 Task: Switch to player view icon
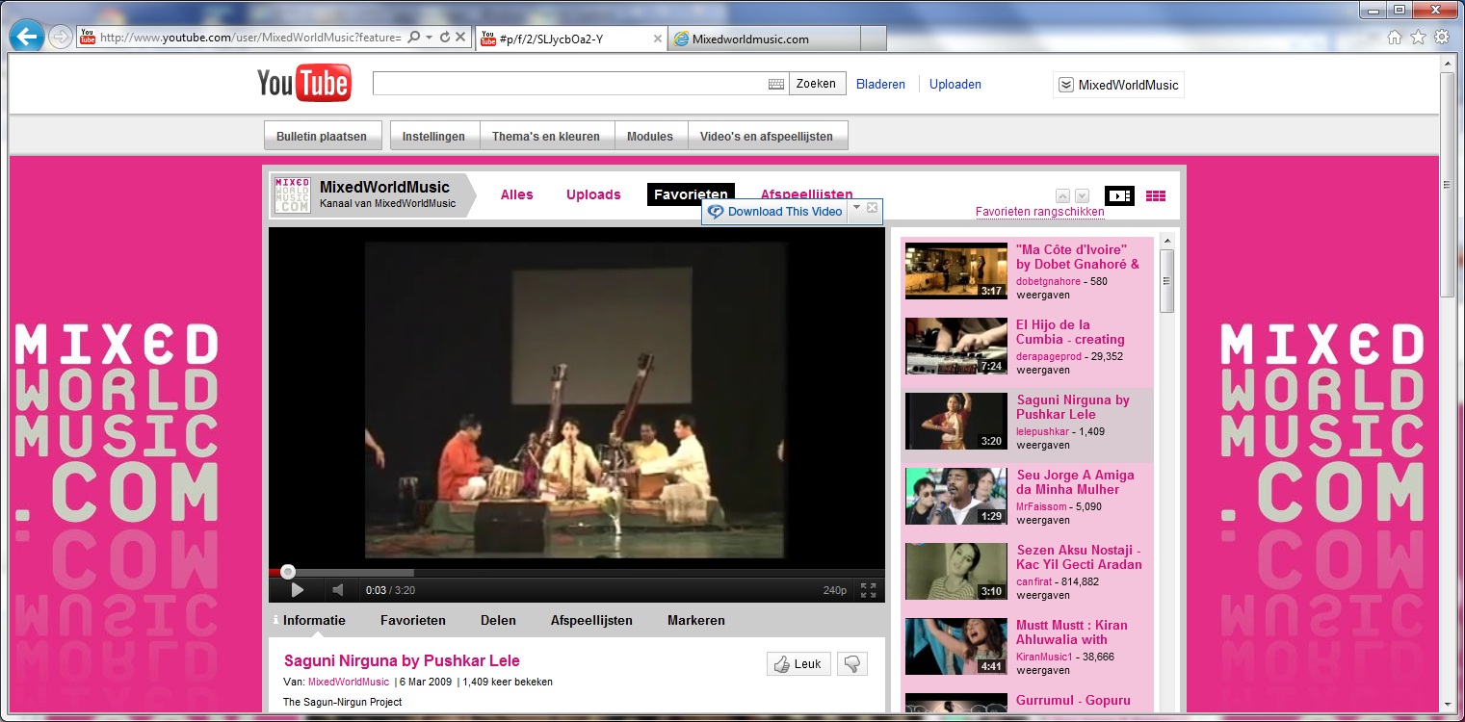pyautogui.click(x=1119, y=195)
